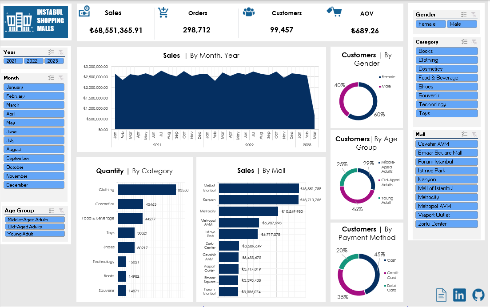Image resolution: width=490 pixels, height=307 pixels.
Task: Click the Customers people icon
Action: pyautogui.click(x=249, y=12)
